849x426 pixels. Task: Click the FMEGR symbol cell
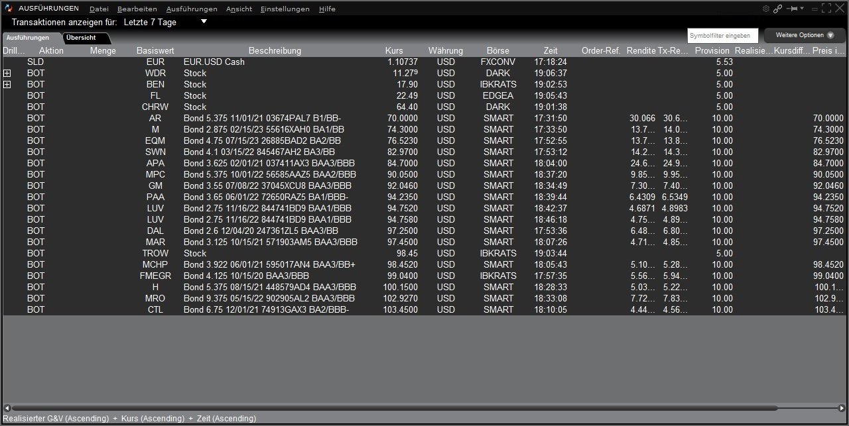[x=155, y=276]
